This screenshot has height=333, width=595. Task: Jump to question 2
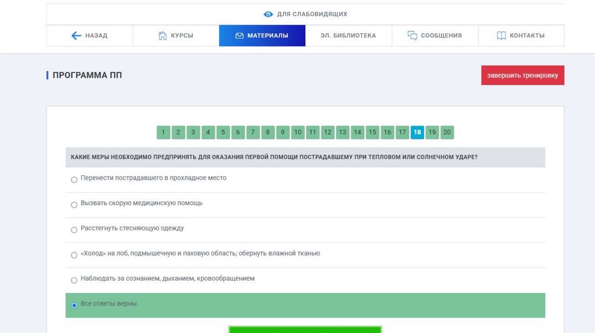[x=178, y=132]
